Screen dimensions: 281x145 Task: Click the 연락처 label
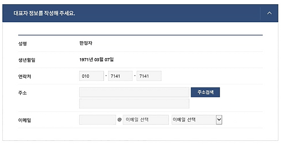pyautogui.click(x=25, y=76)
